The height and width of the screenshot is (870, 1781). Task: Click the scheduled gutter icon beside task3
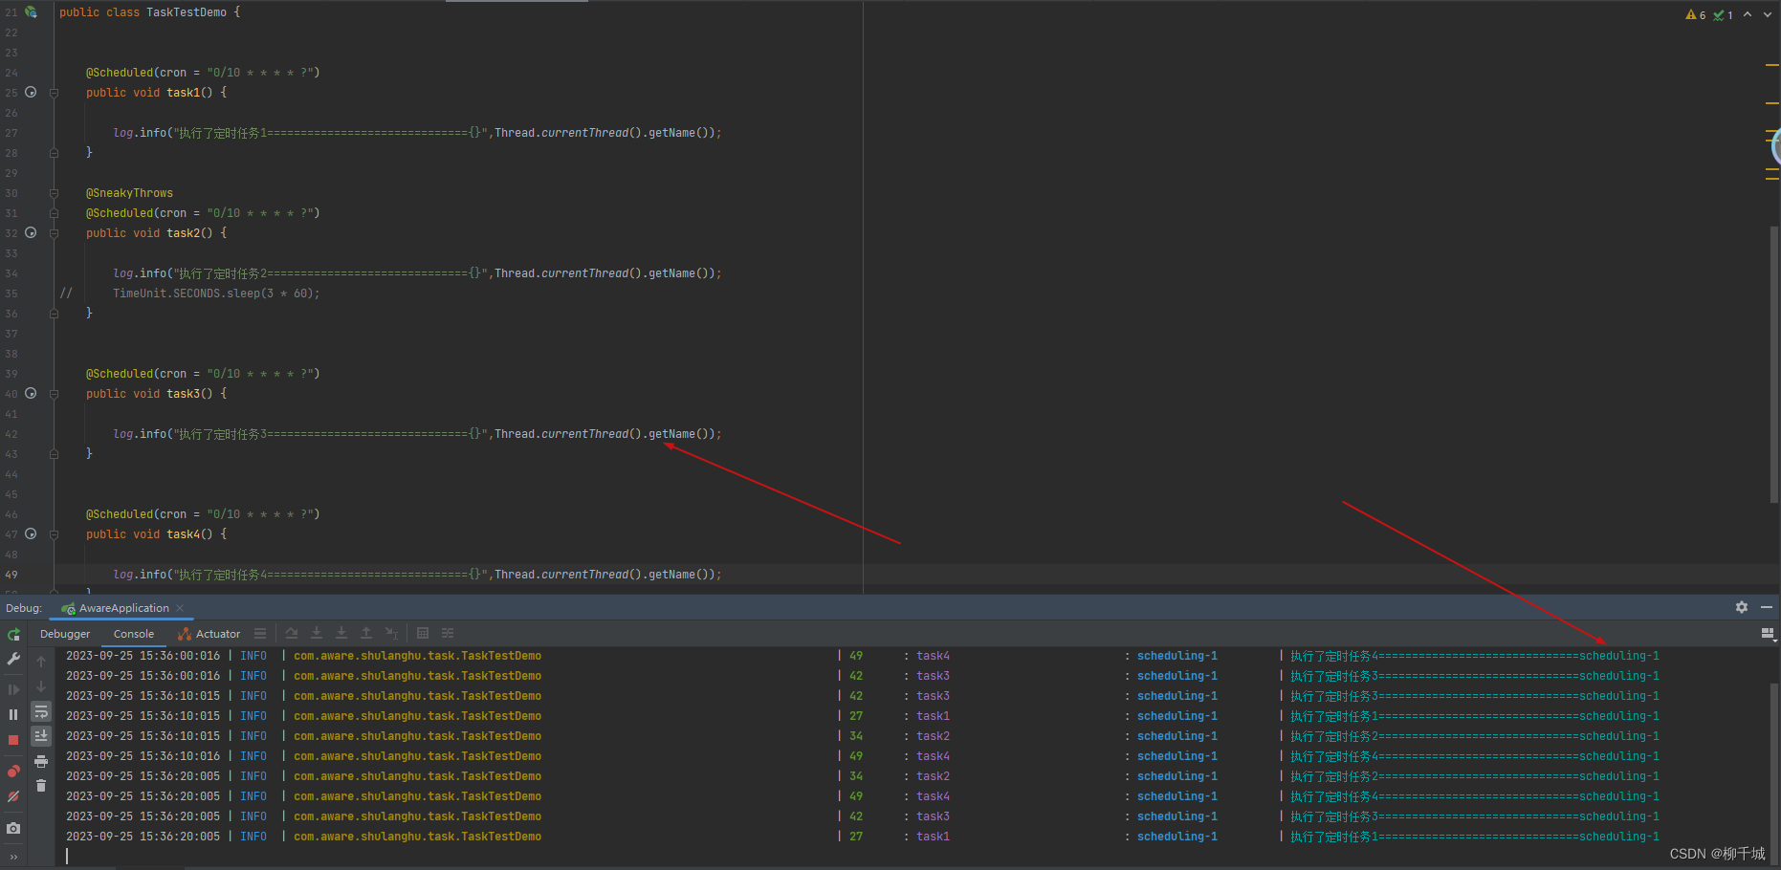tap(31, 394)
